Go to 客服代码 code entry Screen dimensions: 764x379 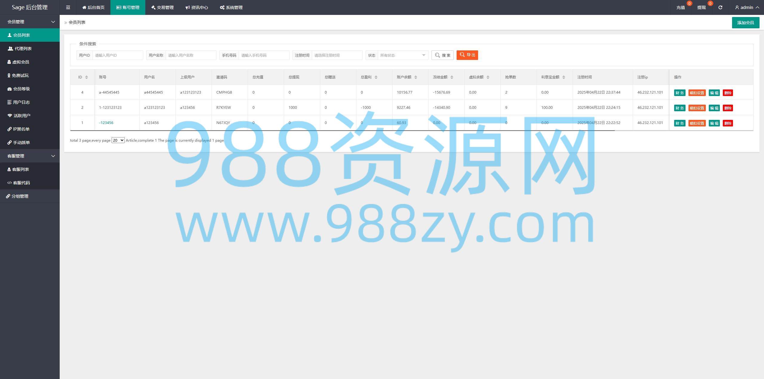21,183
